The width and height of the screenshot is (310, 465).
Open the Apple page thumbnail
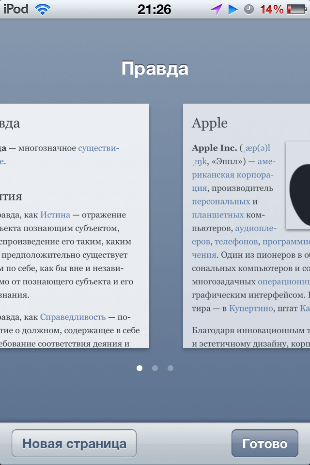(247, 226)
